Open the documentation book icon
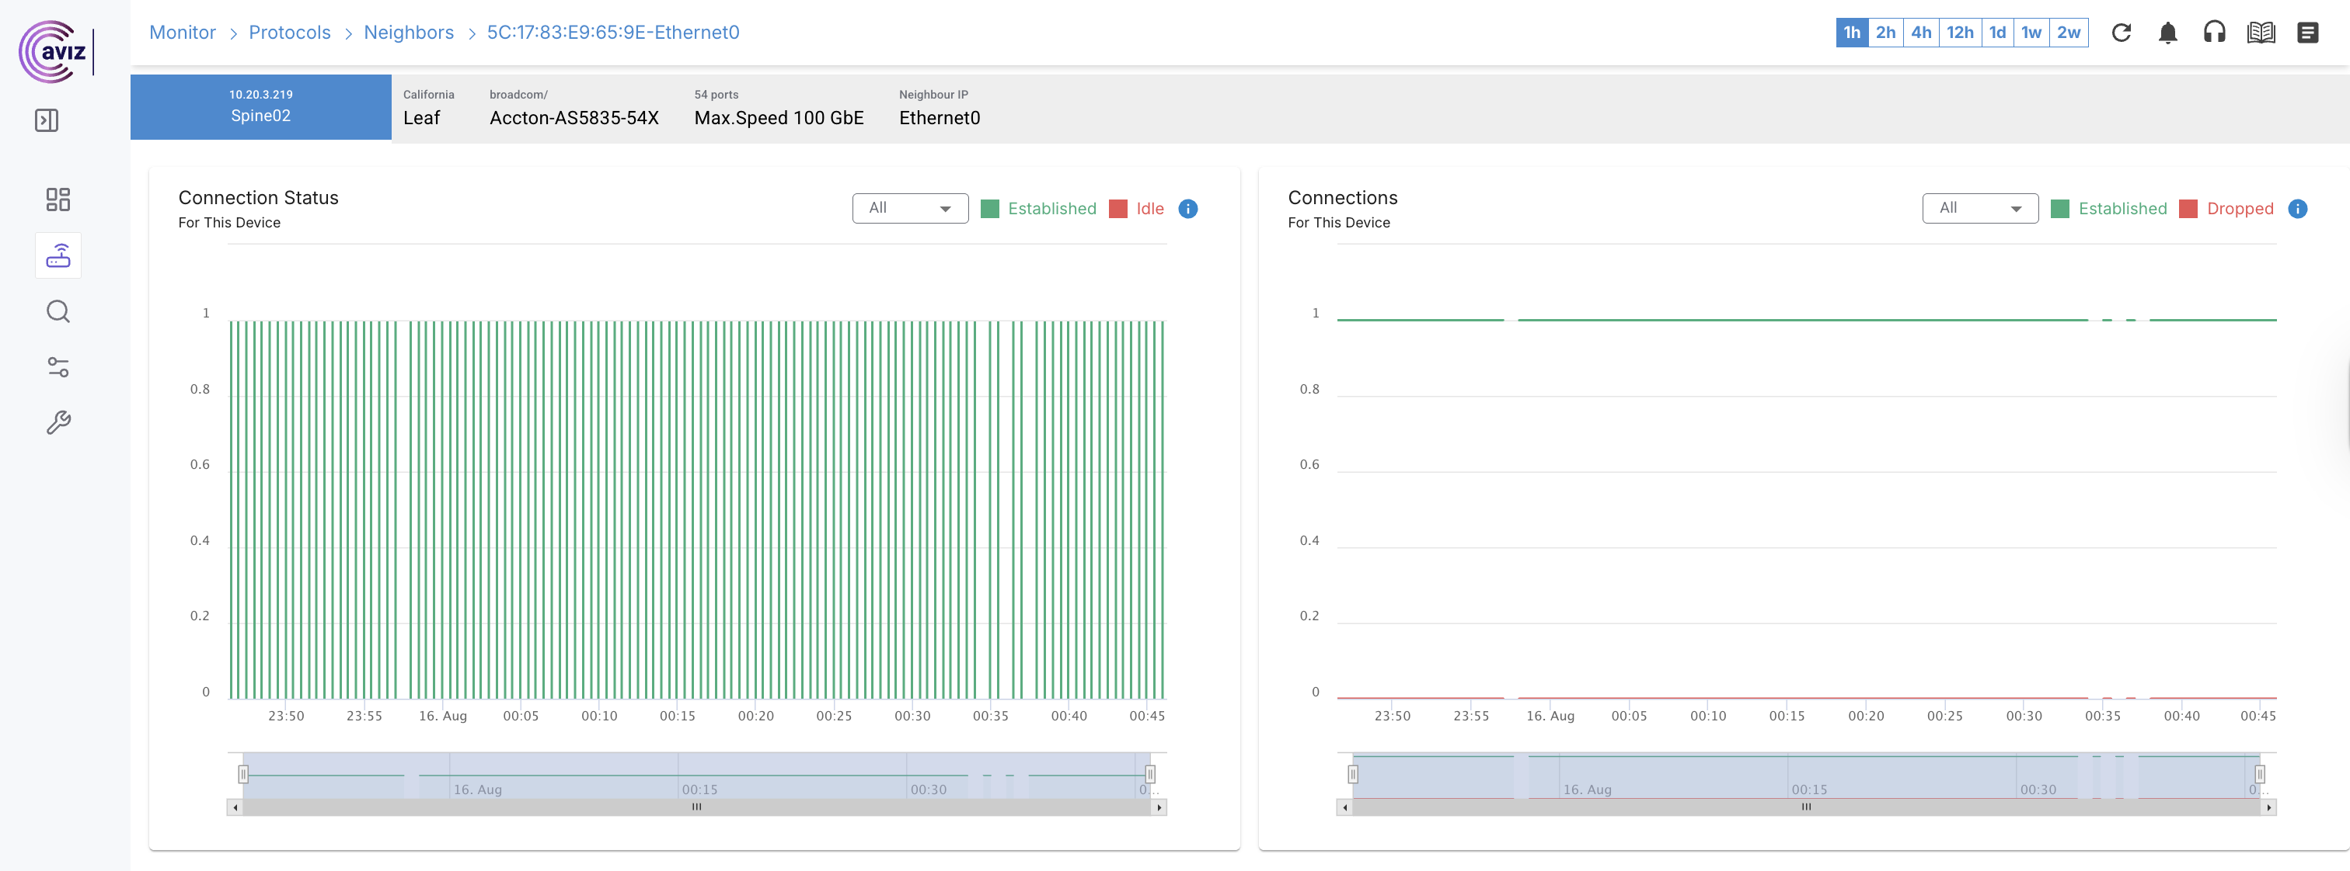The image size is (2350, 871). point(2261,33)
